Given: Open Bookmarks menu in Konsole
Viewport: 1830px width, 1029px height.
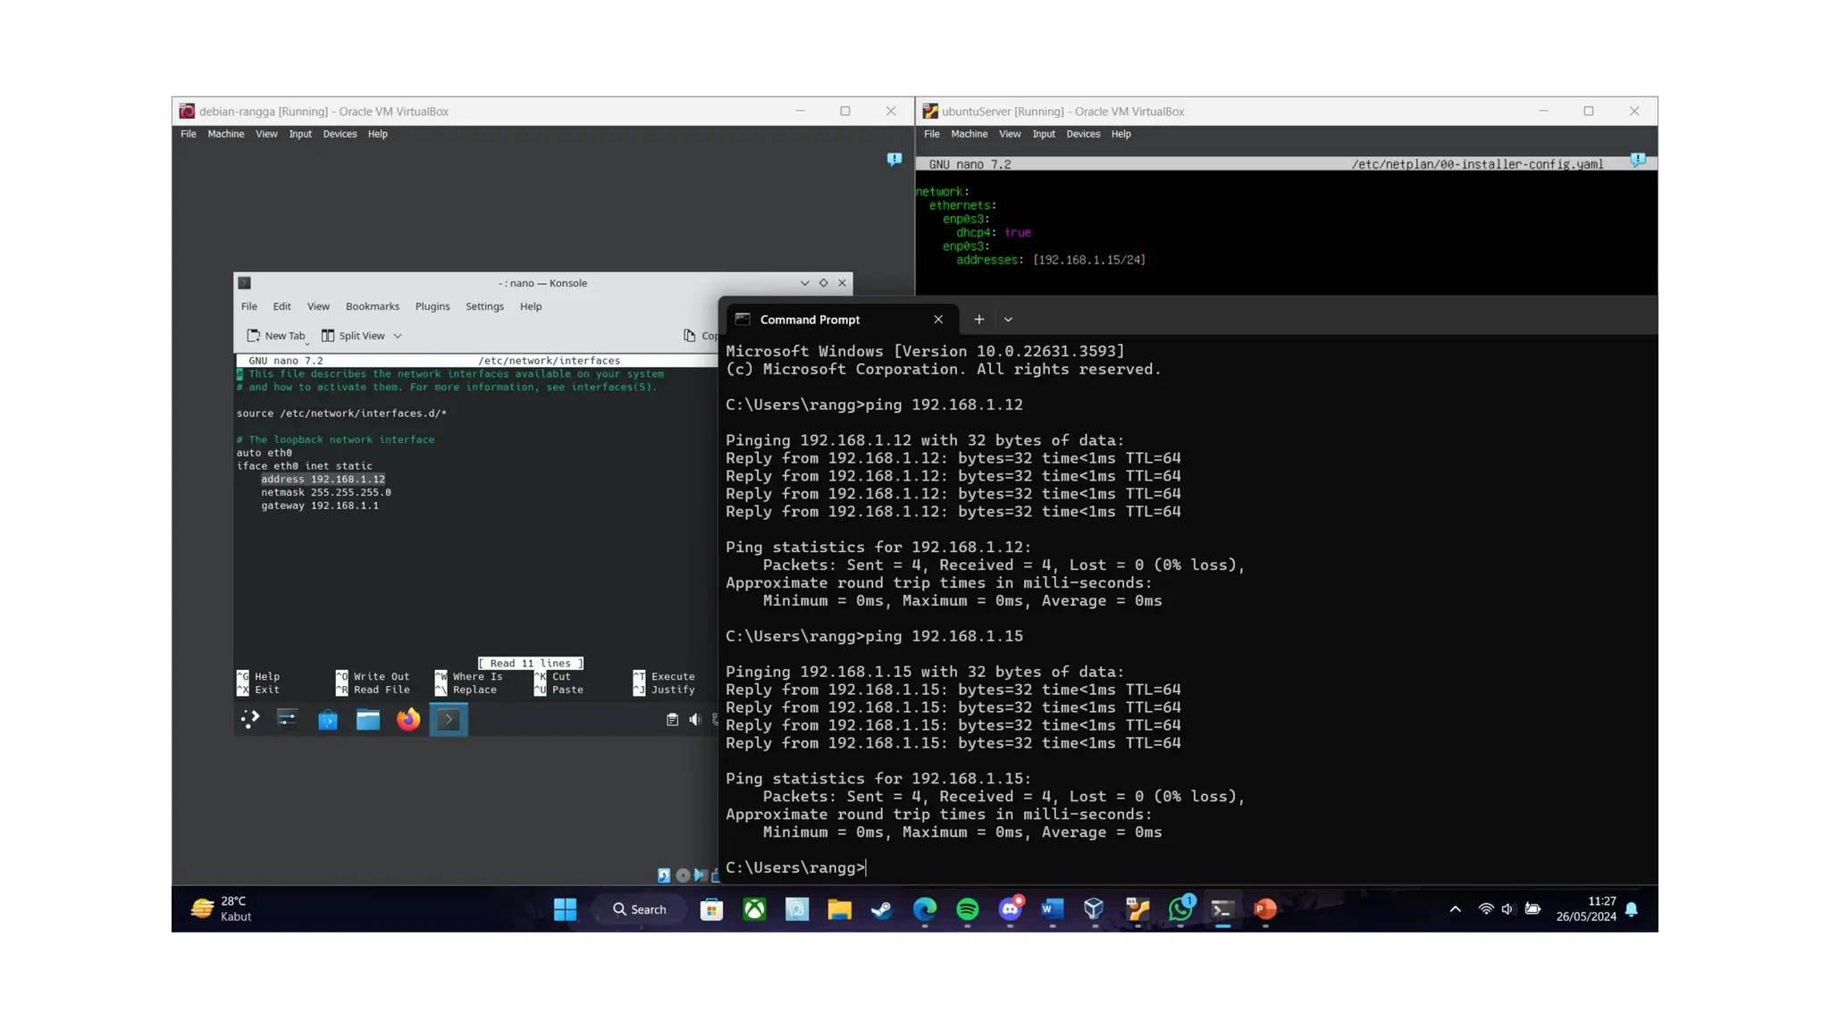Looking at the screenshot, I should tap(372, 306).
